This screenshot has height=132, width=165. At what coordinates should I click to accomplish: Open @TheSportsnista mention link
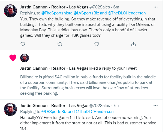[x=54, y=13]
